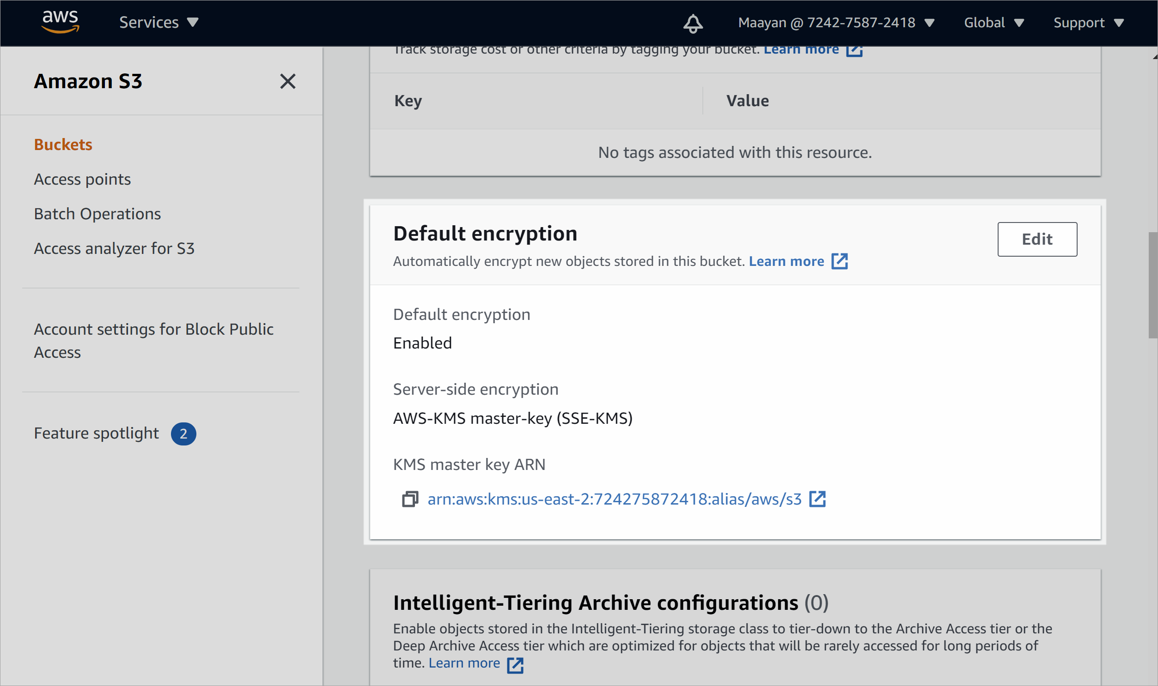This screenshot has width=1158, height=686.
Task: Click the AWS services dropdown menu
Action: click(158, 22)
